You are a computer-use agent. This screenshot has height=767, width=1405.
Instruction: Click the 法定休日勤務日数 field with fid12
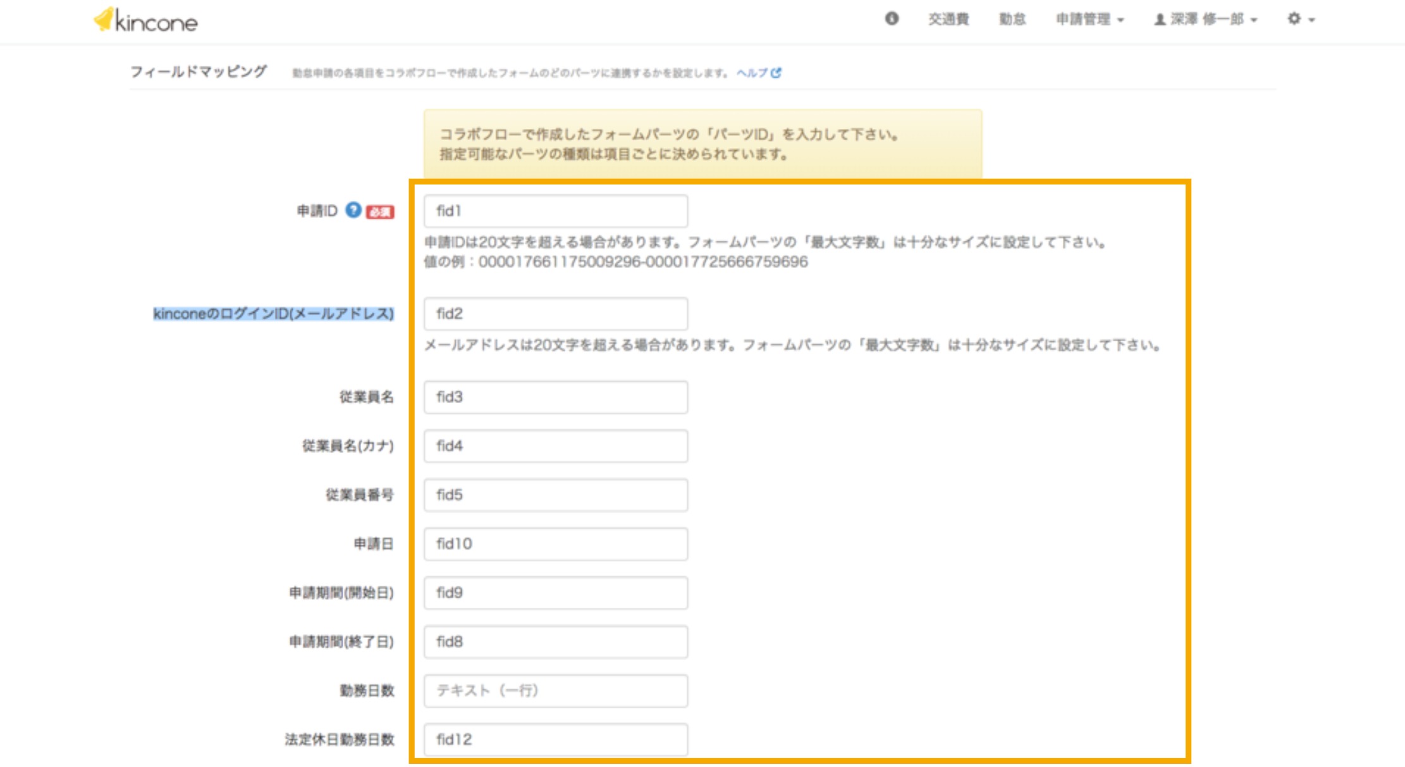(555, 740)
